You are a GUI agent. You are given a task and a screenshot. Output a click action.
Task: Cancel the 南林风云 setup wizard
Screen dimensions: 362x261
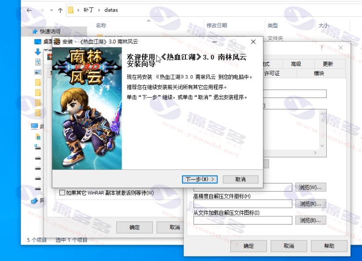click(240, 179)
